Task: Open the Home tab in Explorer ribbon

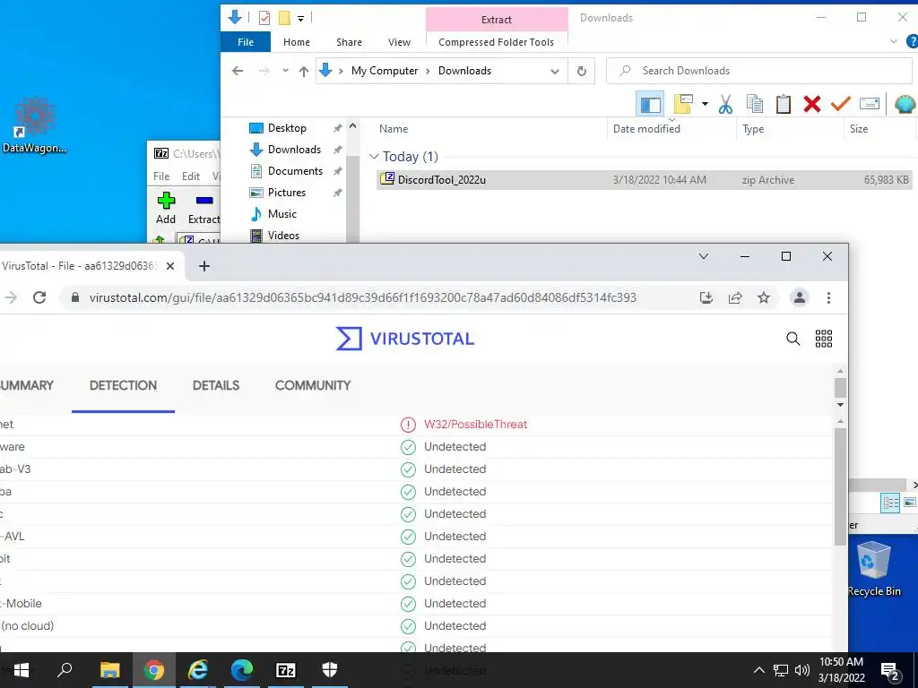Action: 297,42
